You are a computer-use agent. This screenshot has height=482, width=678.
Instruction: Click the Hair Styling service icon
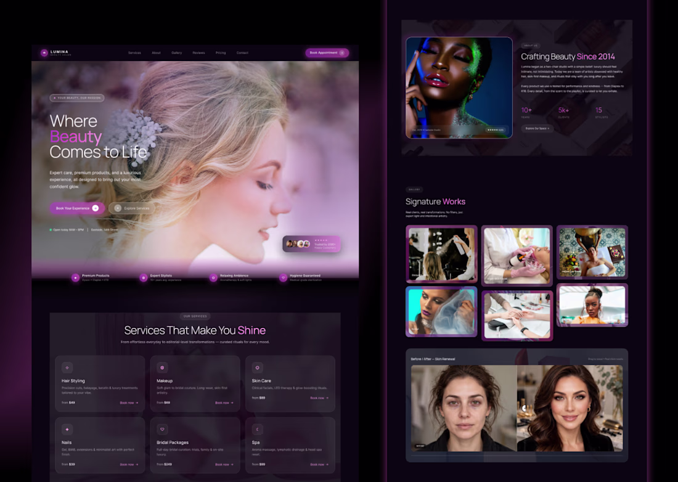(x=67, y=367)
